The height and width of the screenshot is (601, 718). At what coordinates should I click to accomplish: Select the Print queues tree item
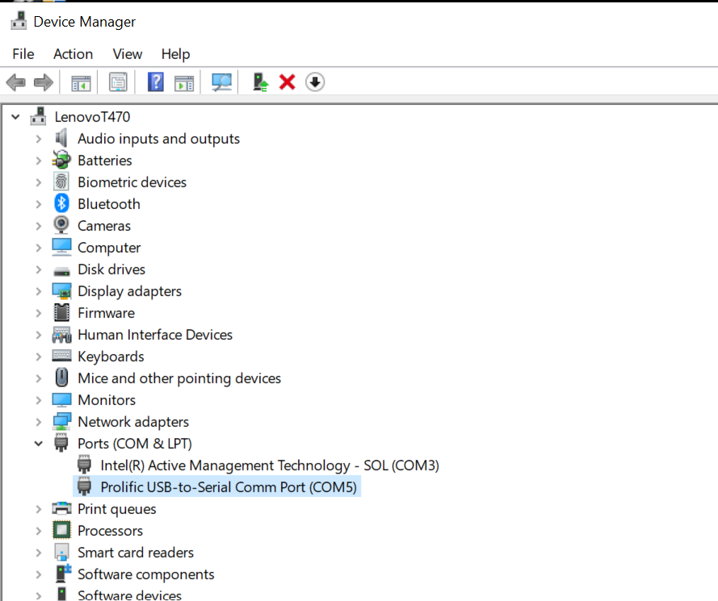pyautogui.click(x=116, y=509)
